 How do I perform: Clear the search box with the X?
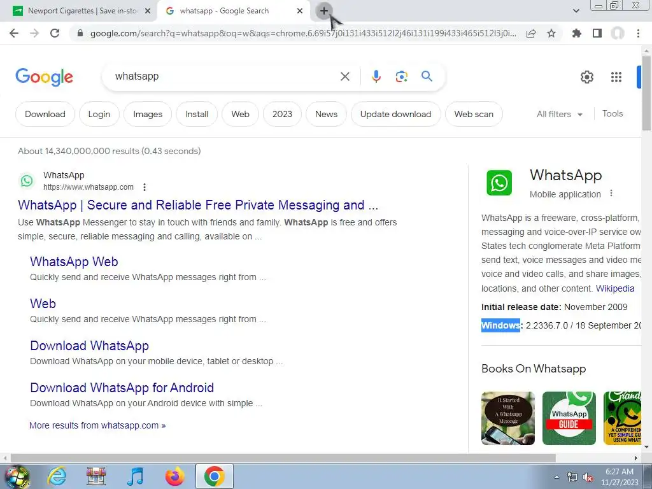coord(344,76)
